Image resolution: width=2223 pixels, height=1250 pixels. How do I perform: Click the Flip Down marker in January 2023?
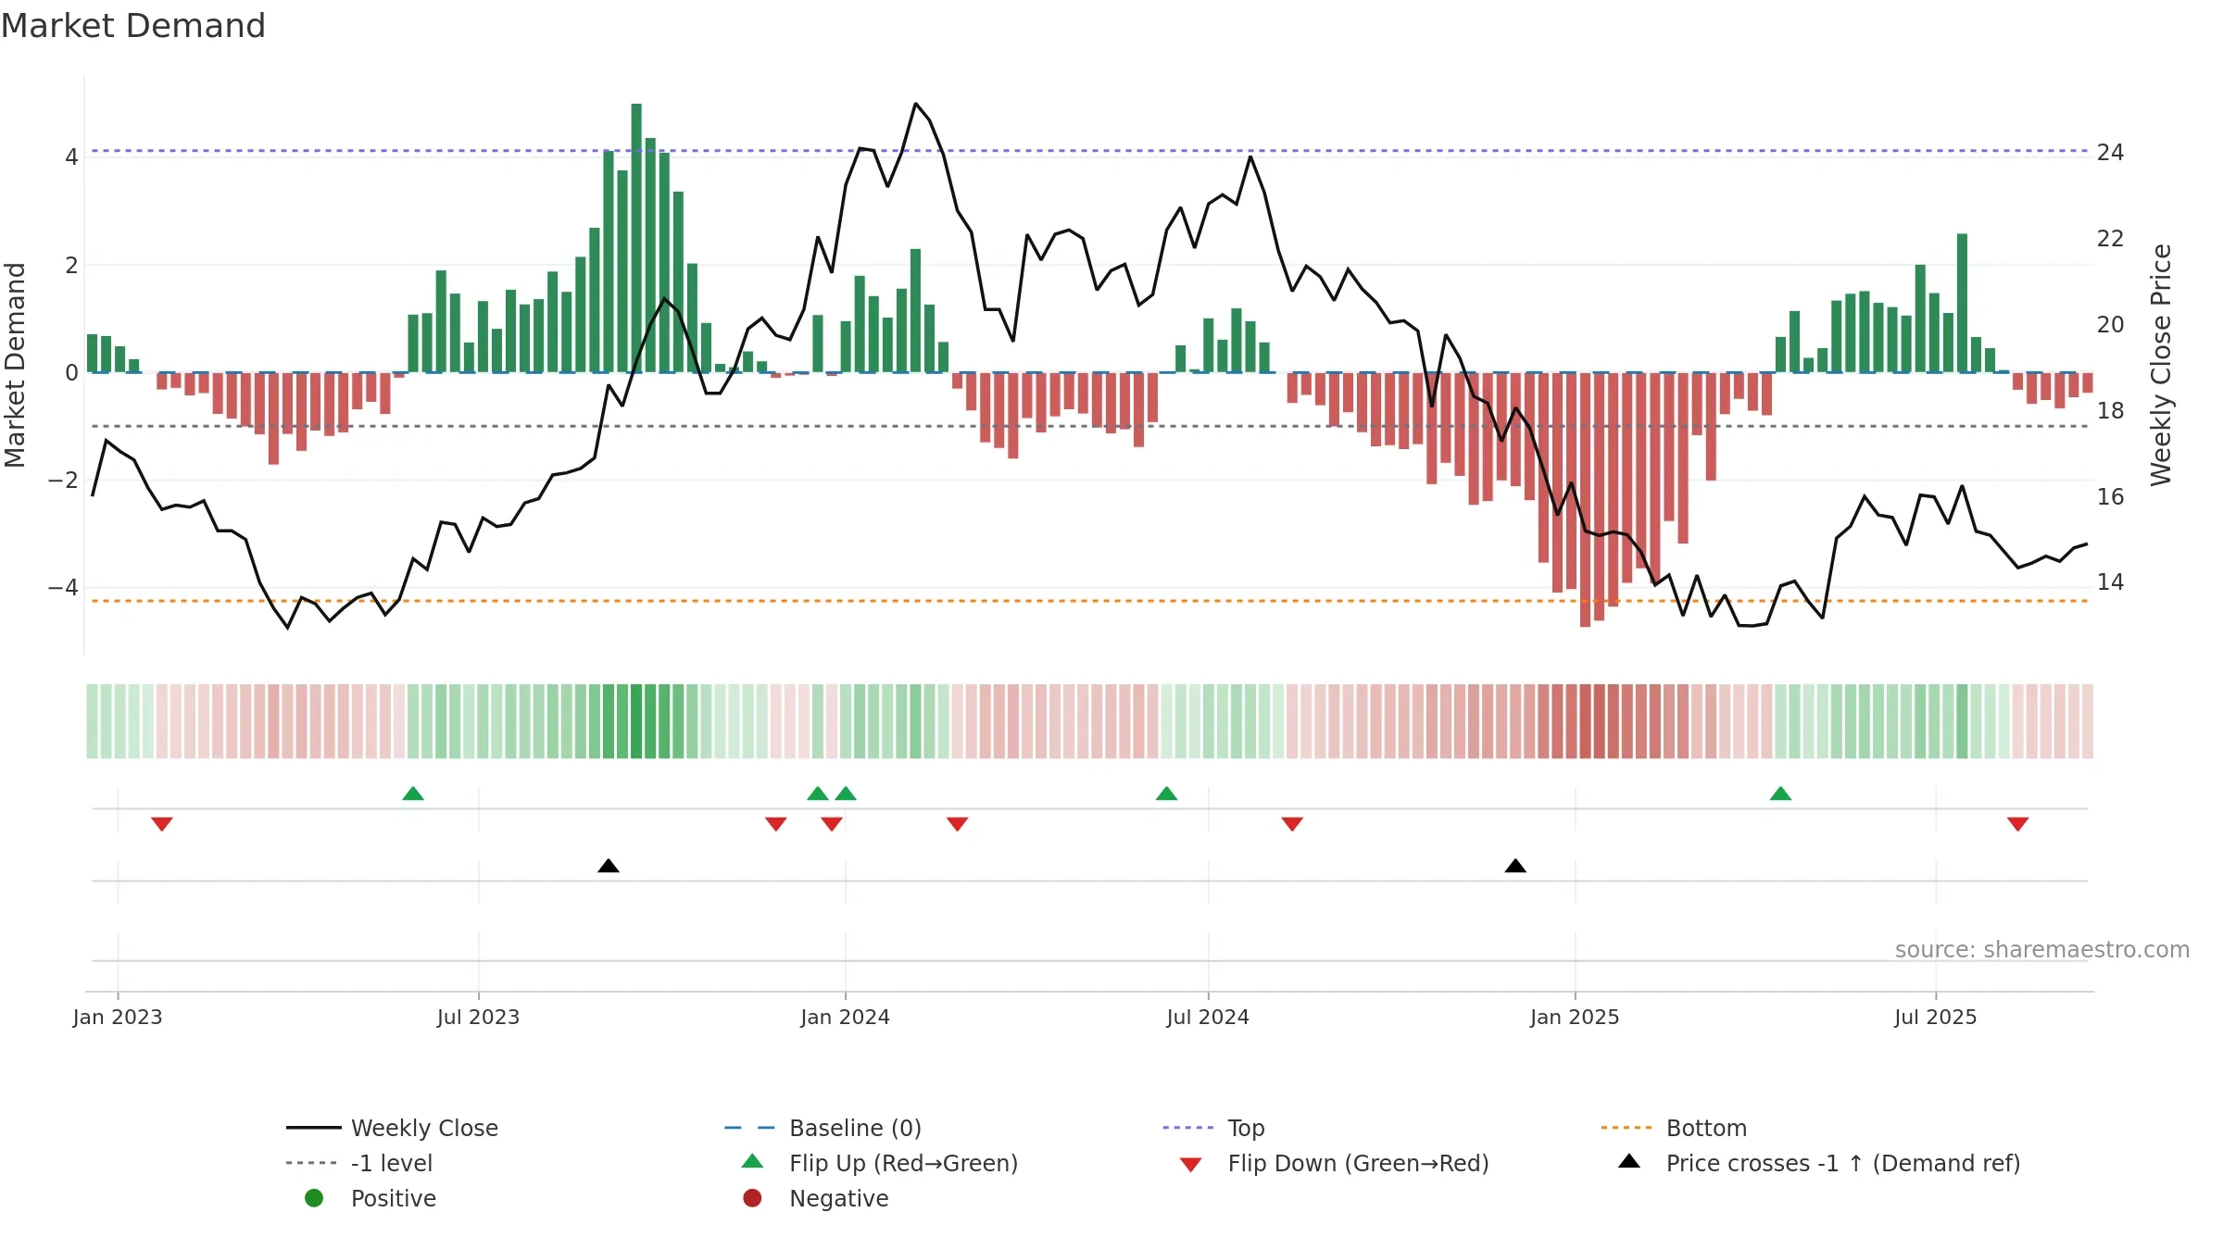[162, 824]
